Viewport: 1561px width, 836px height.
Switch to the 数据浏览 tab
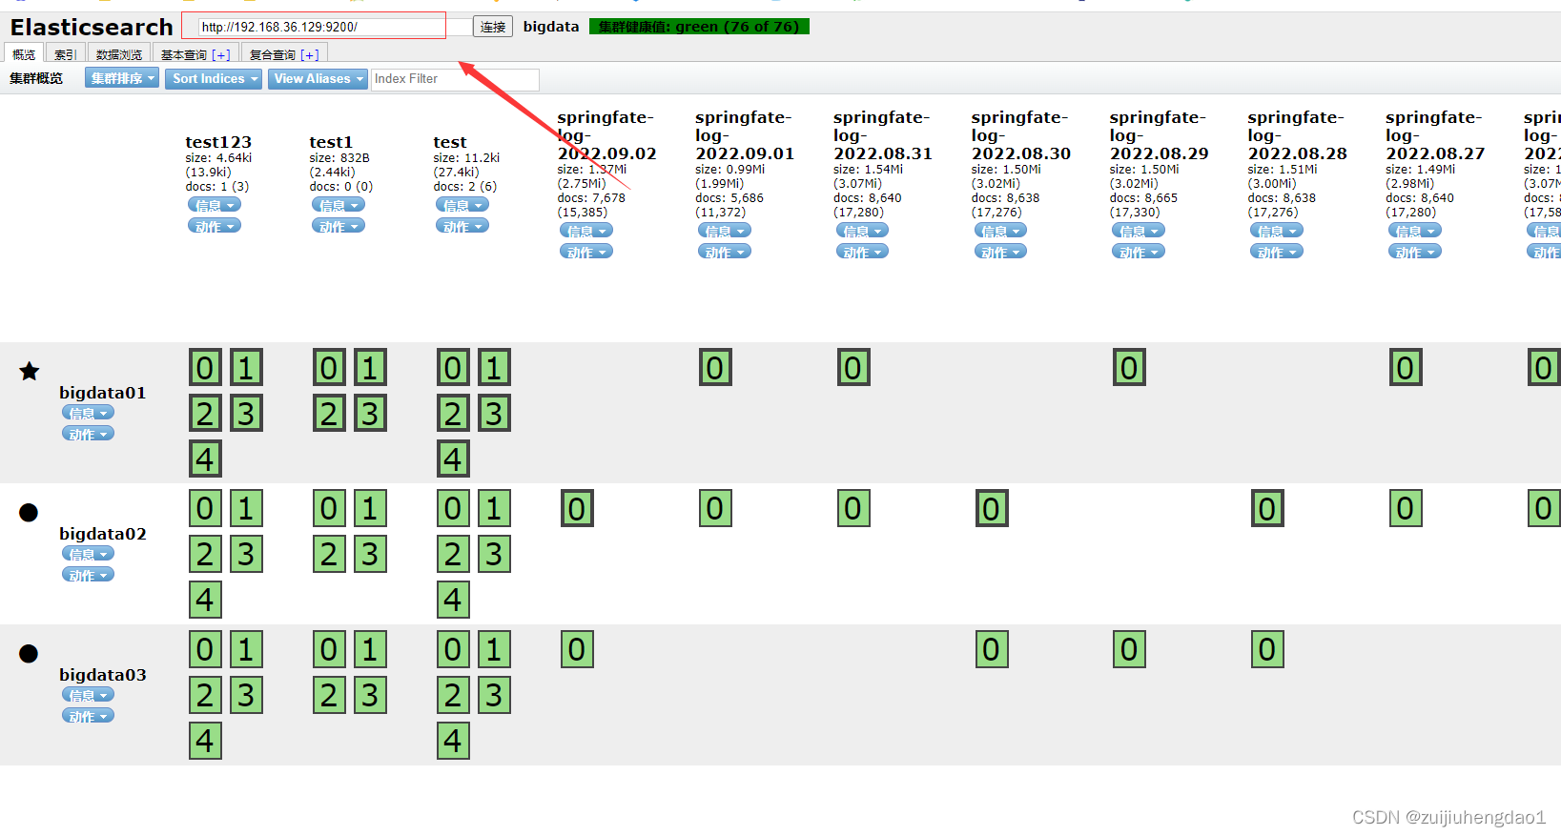(119, 54)
